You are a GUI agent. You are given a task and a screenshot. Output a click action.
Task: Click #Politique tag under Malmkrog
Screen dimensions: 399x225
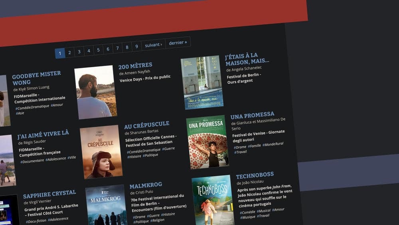(x=141, y=222)
